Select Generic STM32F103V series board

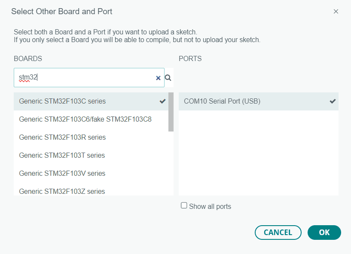[x=91, y=173]
